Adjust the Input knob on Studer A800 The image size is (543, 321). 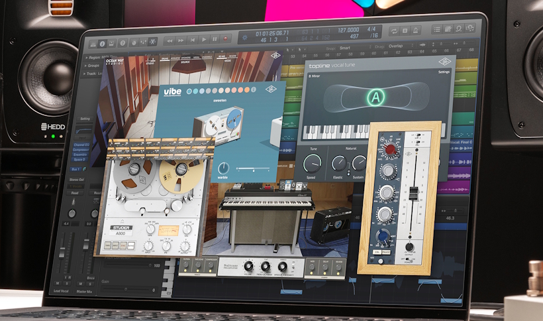click(148, 247)
